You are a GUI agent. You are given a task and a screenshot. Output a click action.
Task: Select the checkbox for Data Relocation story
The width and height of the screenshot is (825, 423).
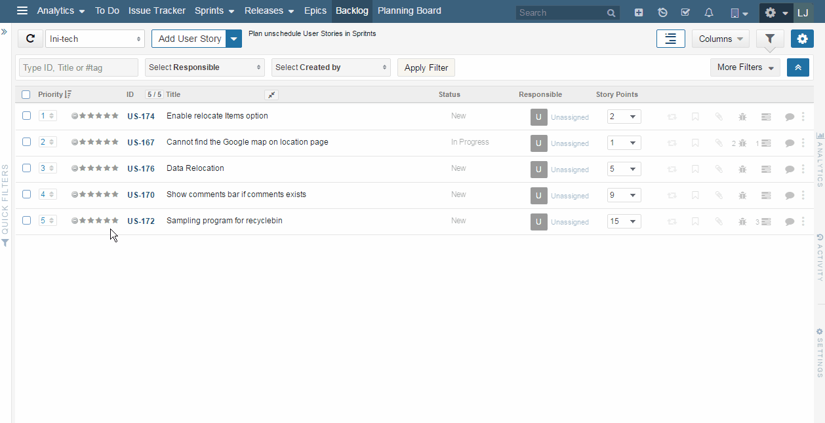coord(27,168)
